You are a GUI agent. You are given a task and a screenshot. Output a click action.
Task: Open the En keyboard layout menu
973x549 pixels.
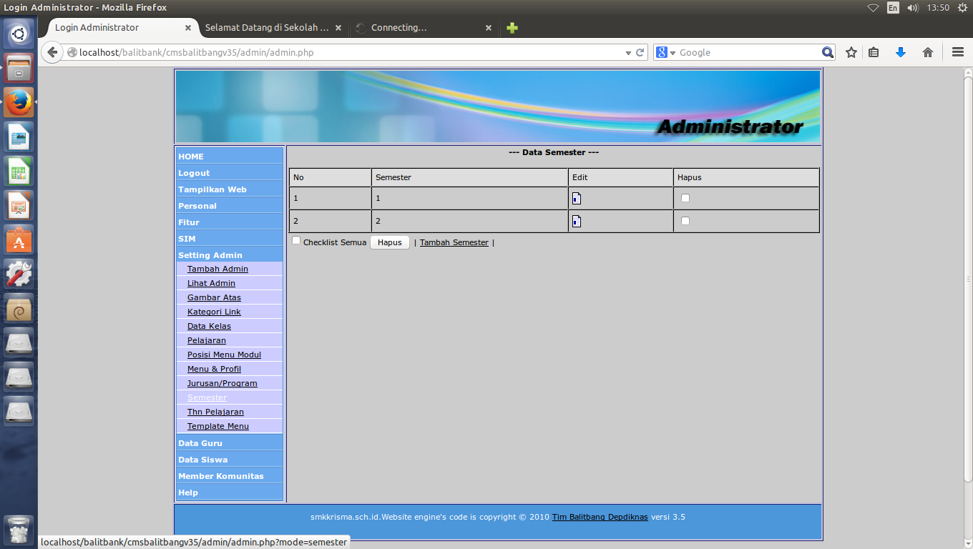pyautogui.click(x=893, y=8)
